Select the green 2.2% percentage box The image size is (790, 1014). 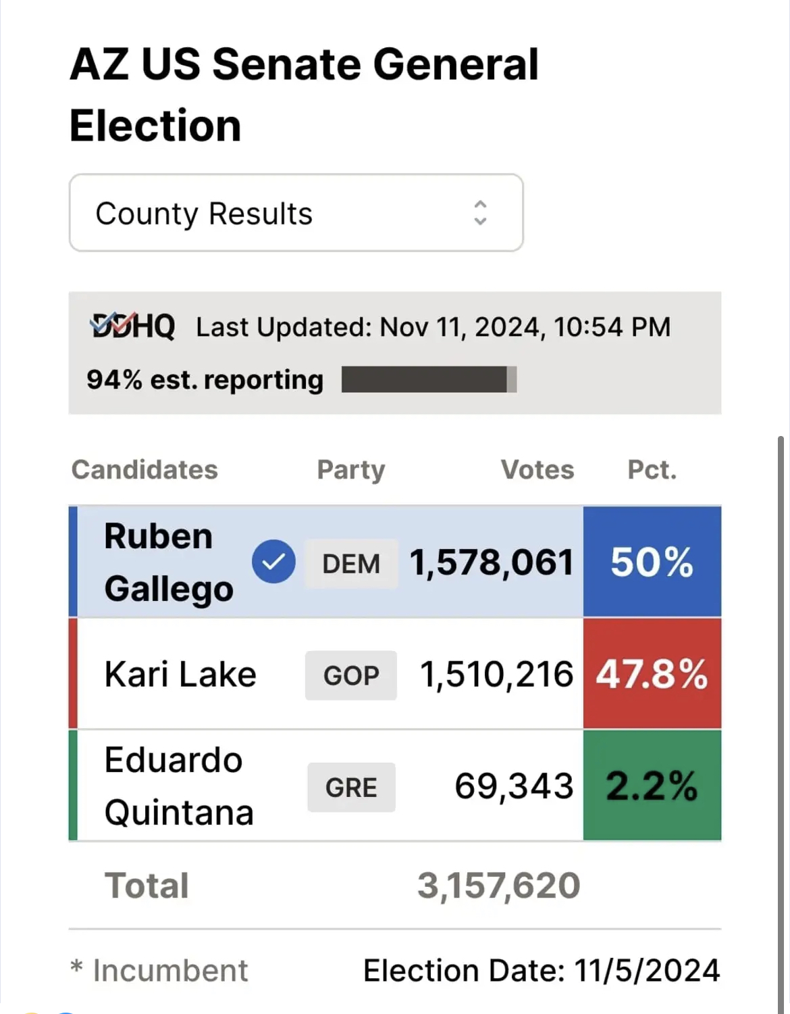coord(652,786)
